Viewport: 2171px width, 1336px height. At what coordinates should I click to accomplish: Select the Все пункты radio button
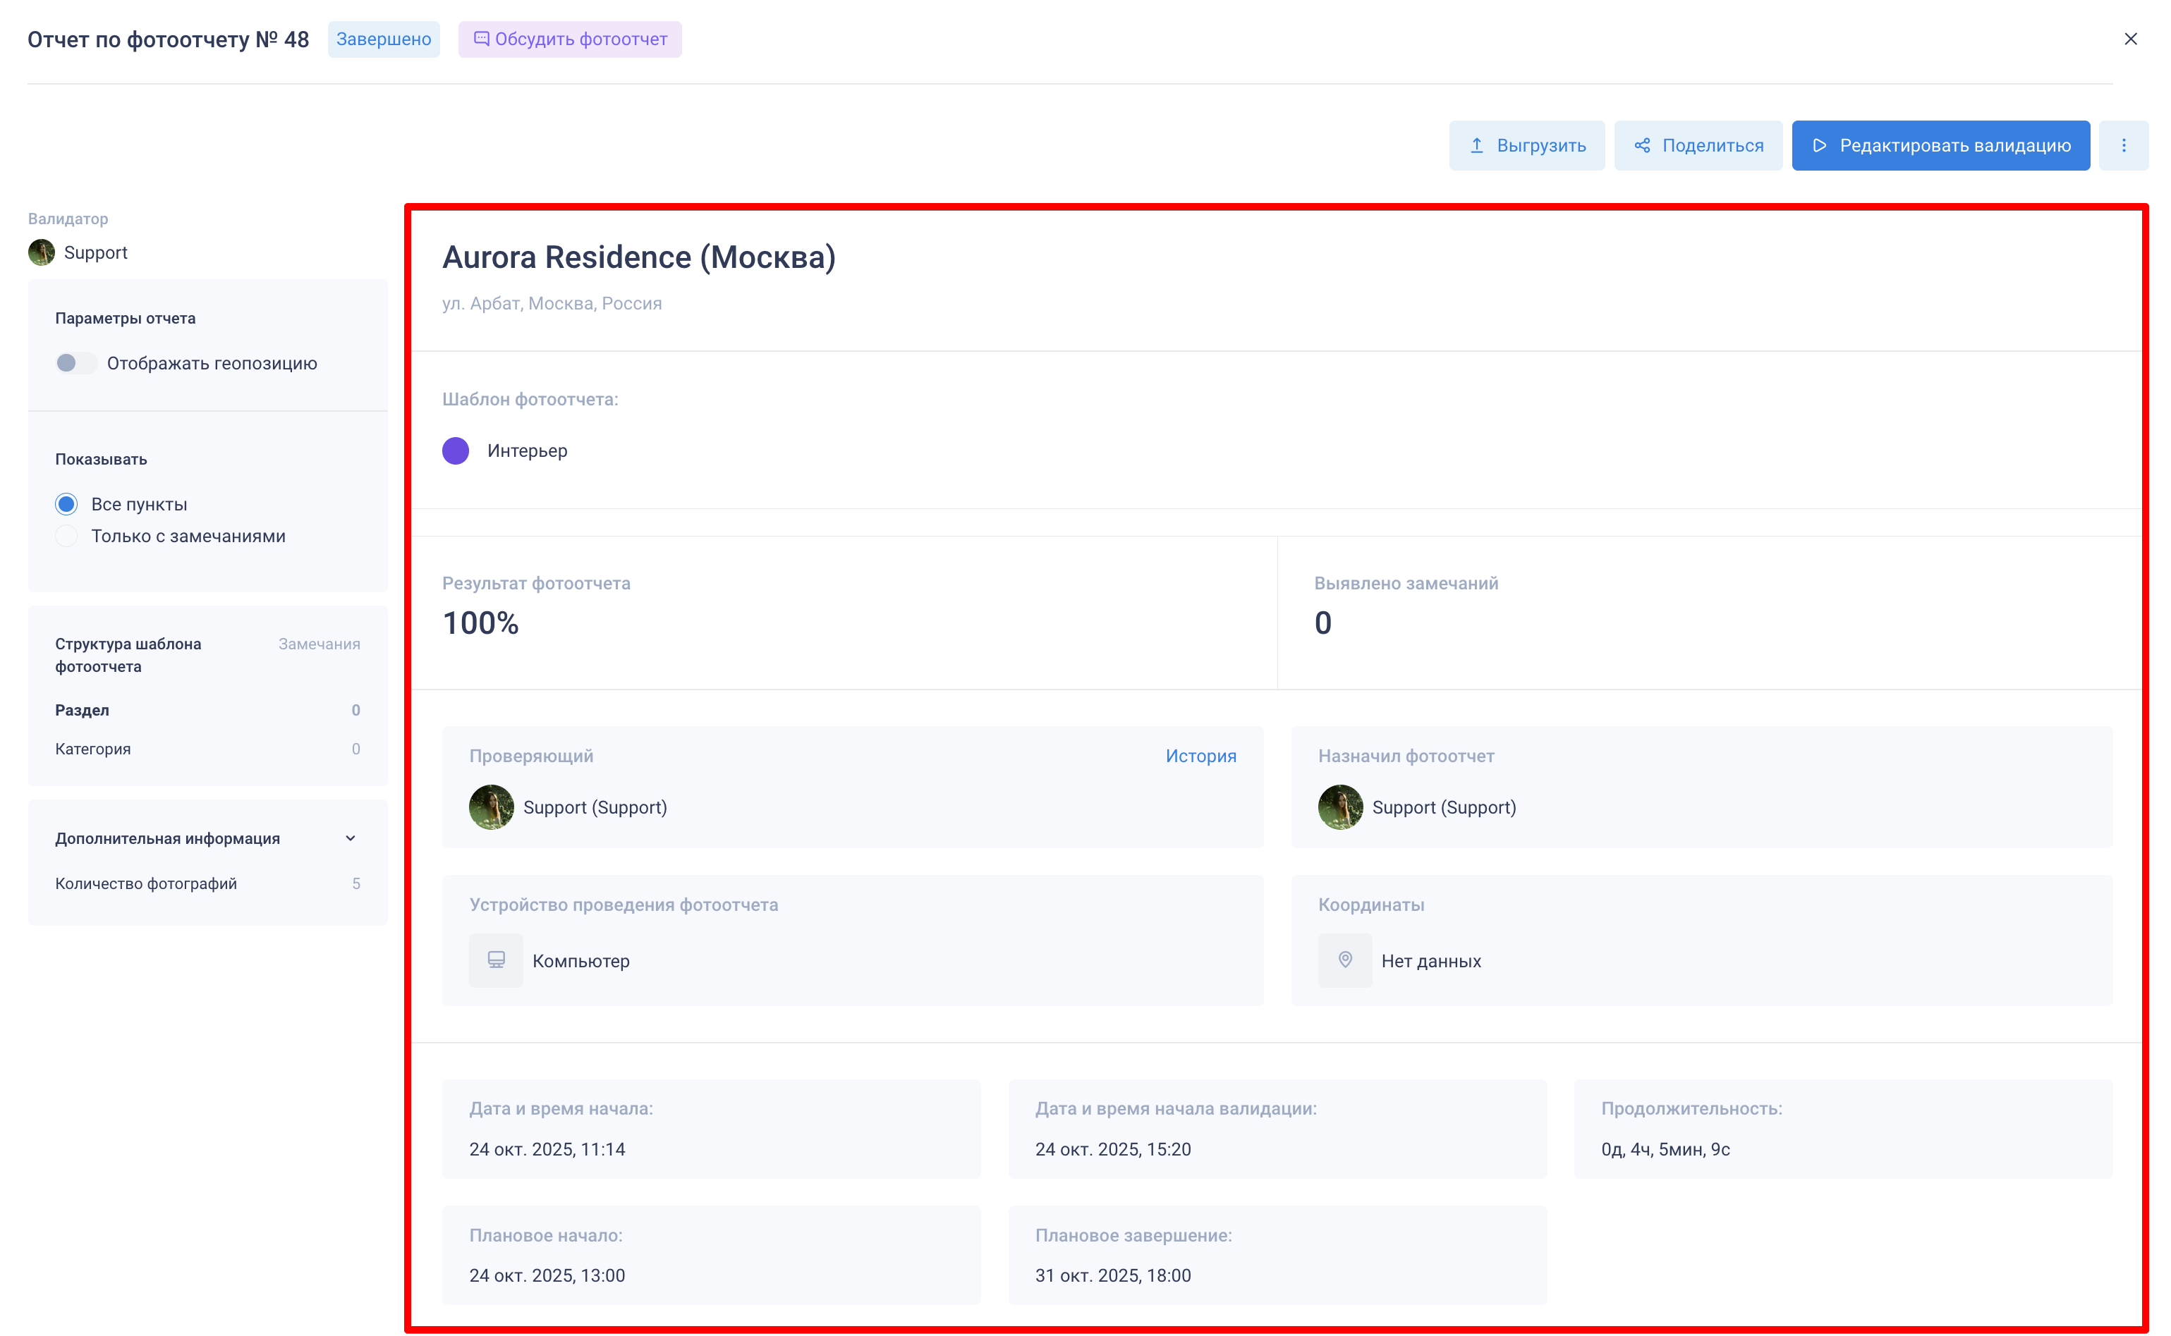tap(66, 503)
